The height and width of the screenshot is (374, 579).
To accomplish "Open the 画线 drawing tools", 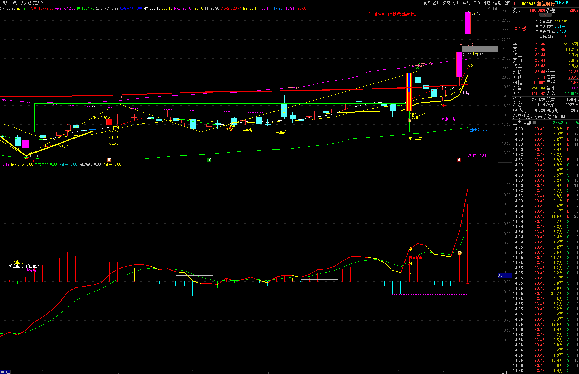I will click(466, 3).
